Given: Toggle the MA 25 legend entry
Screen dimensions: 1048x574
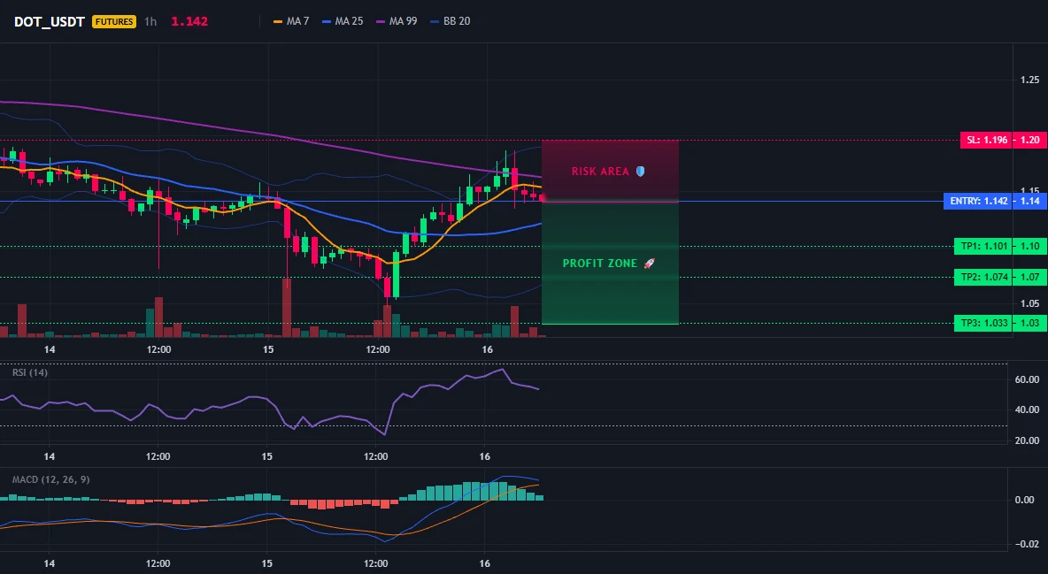Looking at the screenshot, I should tap(343, 21).
